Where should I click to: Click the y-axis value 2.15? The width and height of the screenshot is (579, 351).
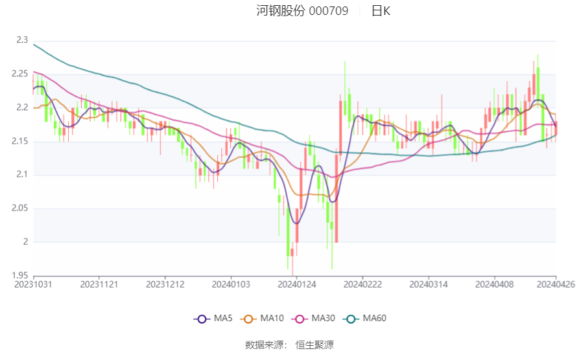(x=20, y=141)
